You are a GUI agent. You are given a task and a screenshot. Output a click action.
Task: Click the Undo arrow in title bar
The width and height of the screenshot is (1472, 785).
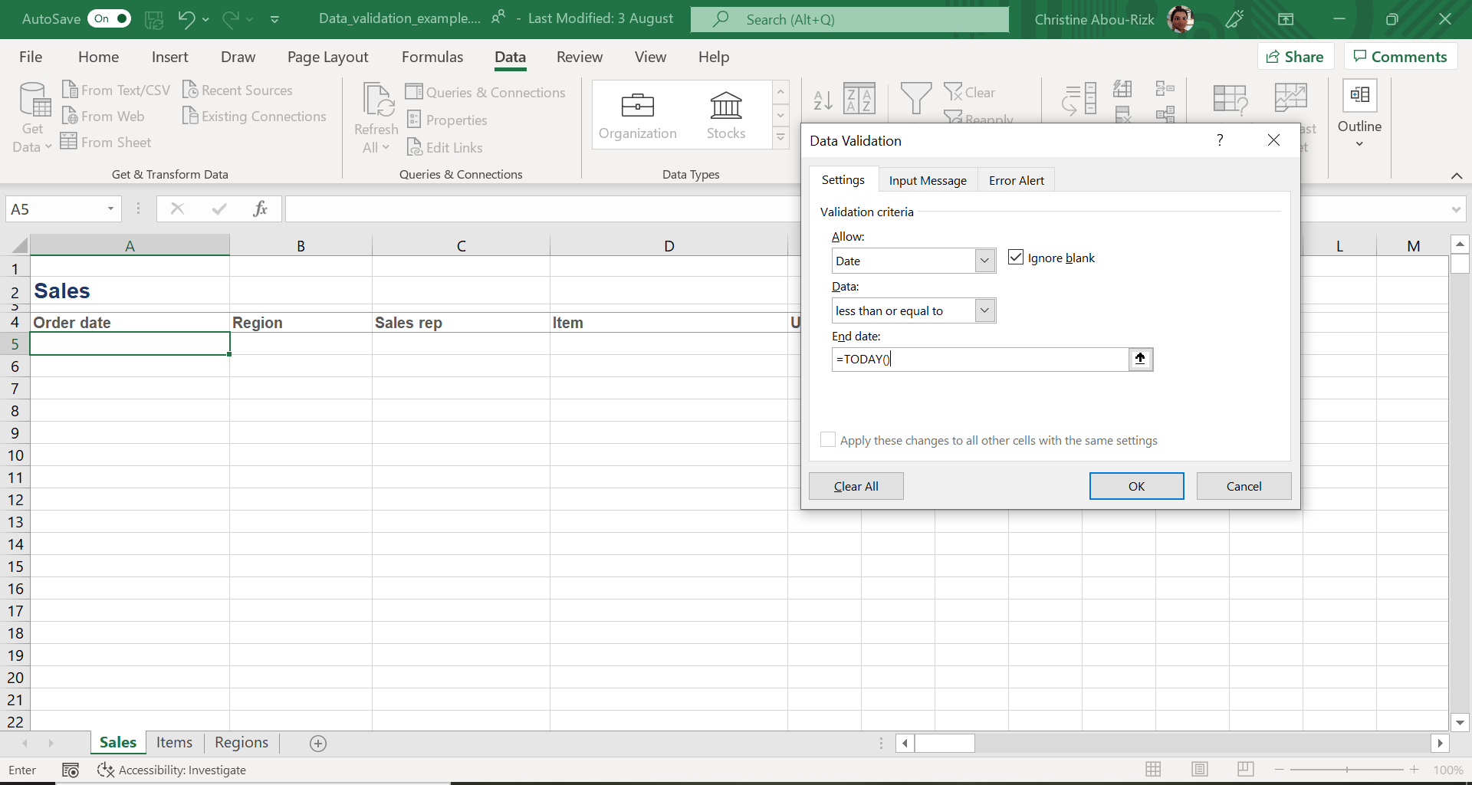click(186, 19)
